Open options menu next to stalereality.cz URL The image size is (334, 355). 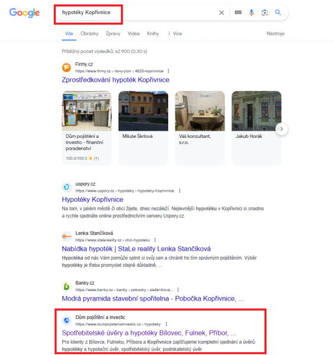tap(155, 240)
